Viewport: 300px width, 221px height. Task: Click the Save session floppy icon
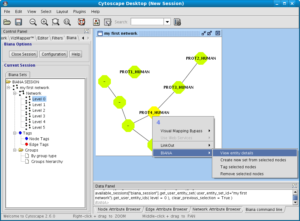click(18, 22)
